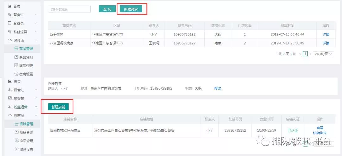Click the 微商城 cloud icon in lower sidebar

[9, 115]
